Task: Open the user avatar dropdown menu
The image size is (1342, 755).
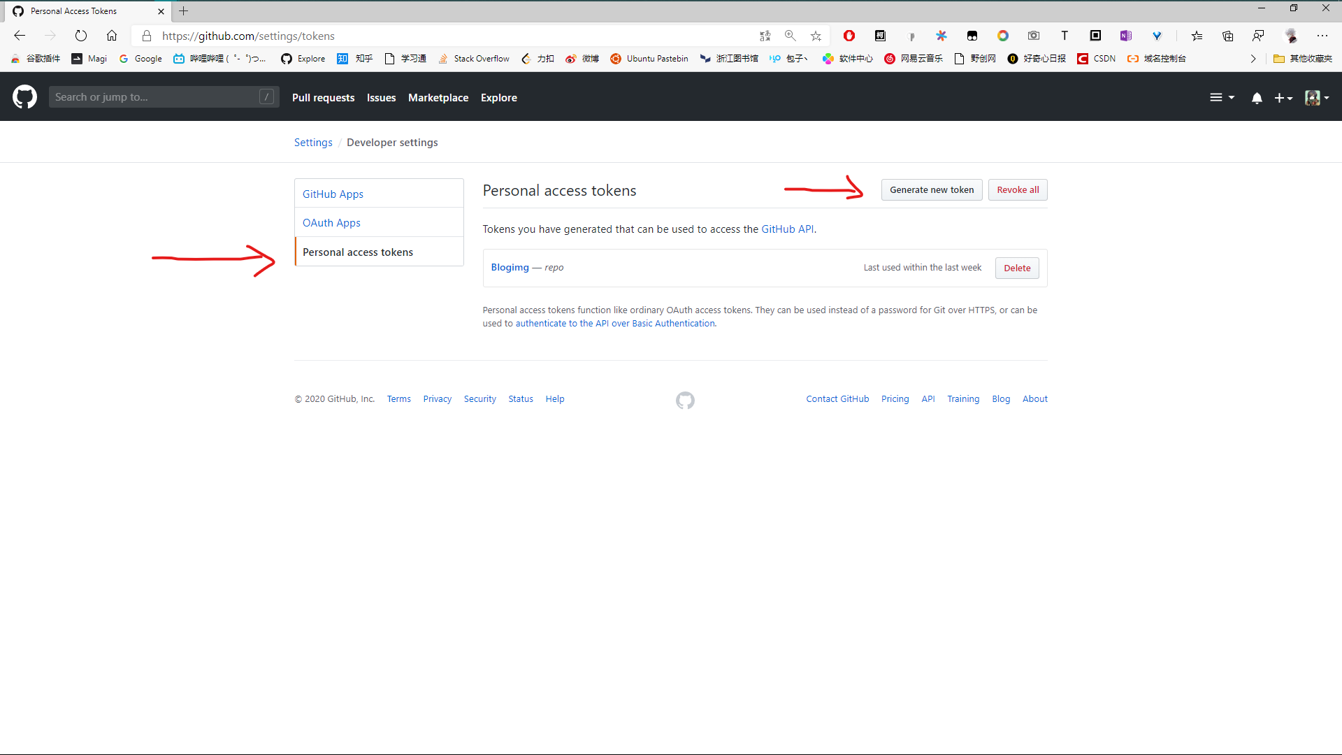Action: tap(1317, 98)
